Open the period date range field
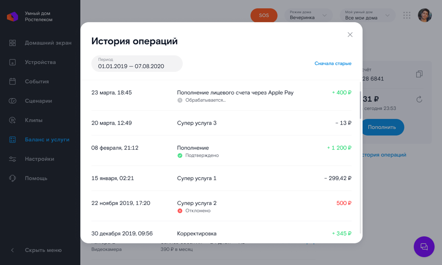The height and width of the screenshot is (265, 442). click(137, 64)
